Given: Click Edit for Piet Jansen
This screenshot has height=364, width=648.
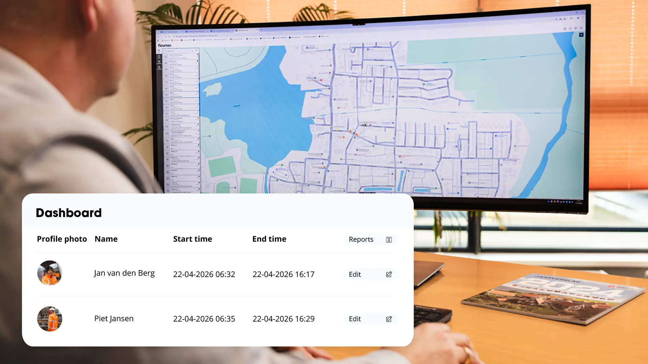Looking at the screenshot, I should pyautogui.click(x=370, y=319).
